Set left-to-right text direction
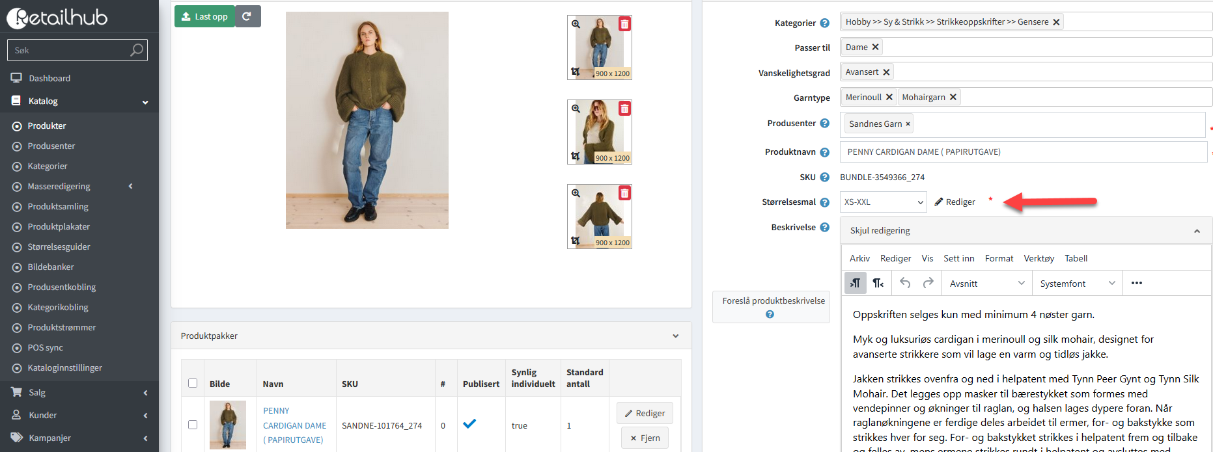Viewport: 1213px width, 452px height. tap(855, 283)
